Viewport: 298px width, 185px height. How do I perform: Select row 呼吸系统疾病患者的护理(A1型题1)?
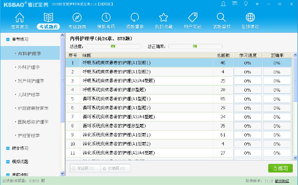178,63
